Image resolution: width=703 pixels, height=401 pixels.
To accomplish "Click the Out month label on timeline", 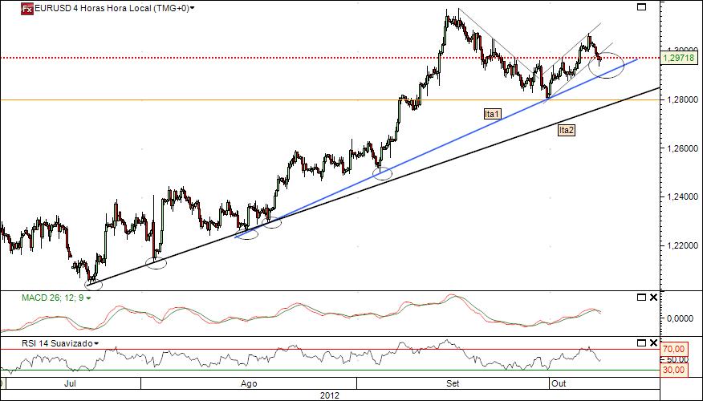I will [559, 383].
